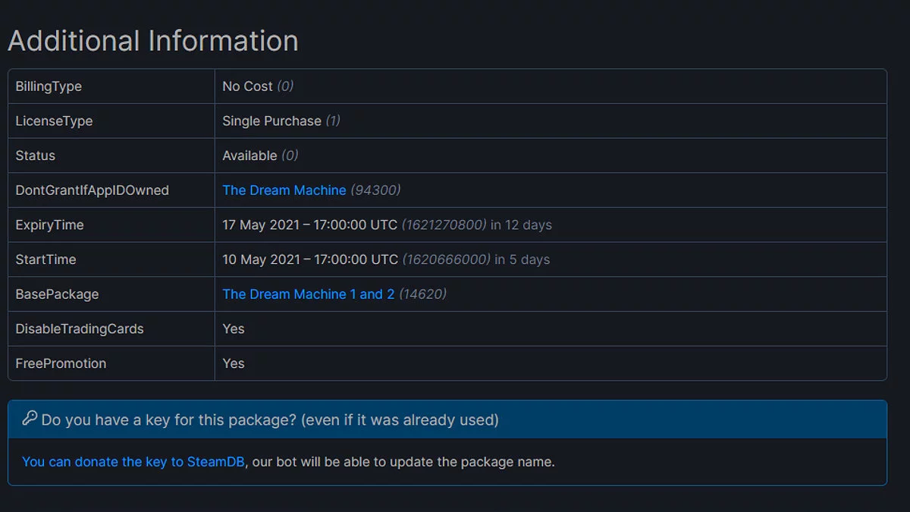Click the Available status value

coord(249,155)
